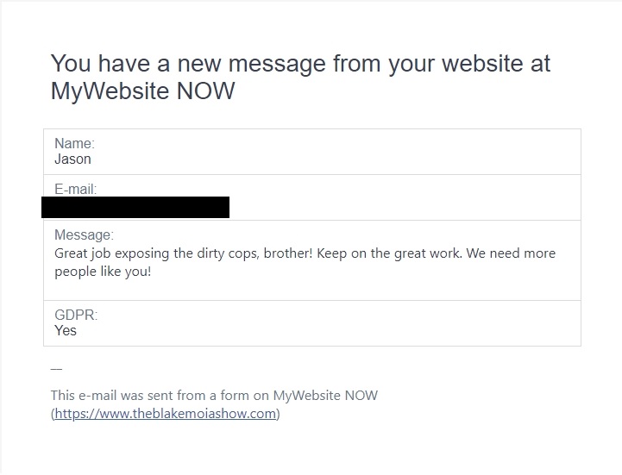Open the theblakemoiashow.com link
Screen dimensions: 622x475
click(166, 414)
